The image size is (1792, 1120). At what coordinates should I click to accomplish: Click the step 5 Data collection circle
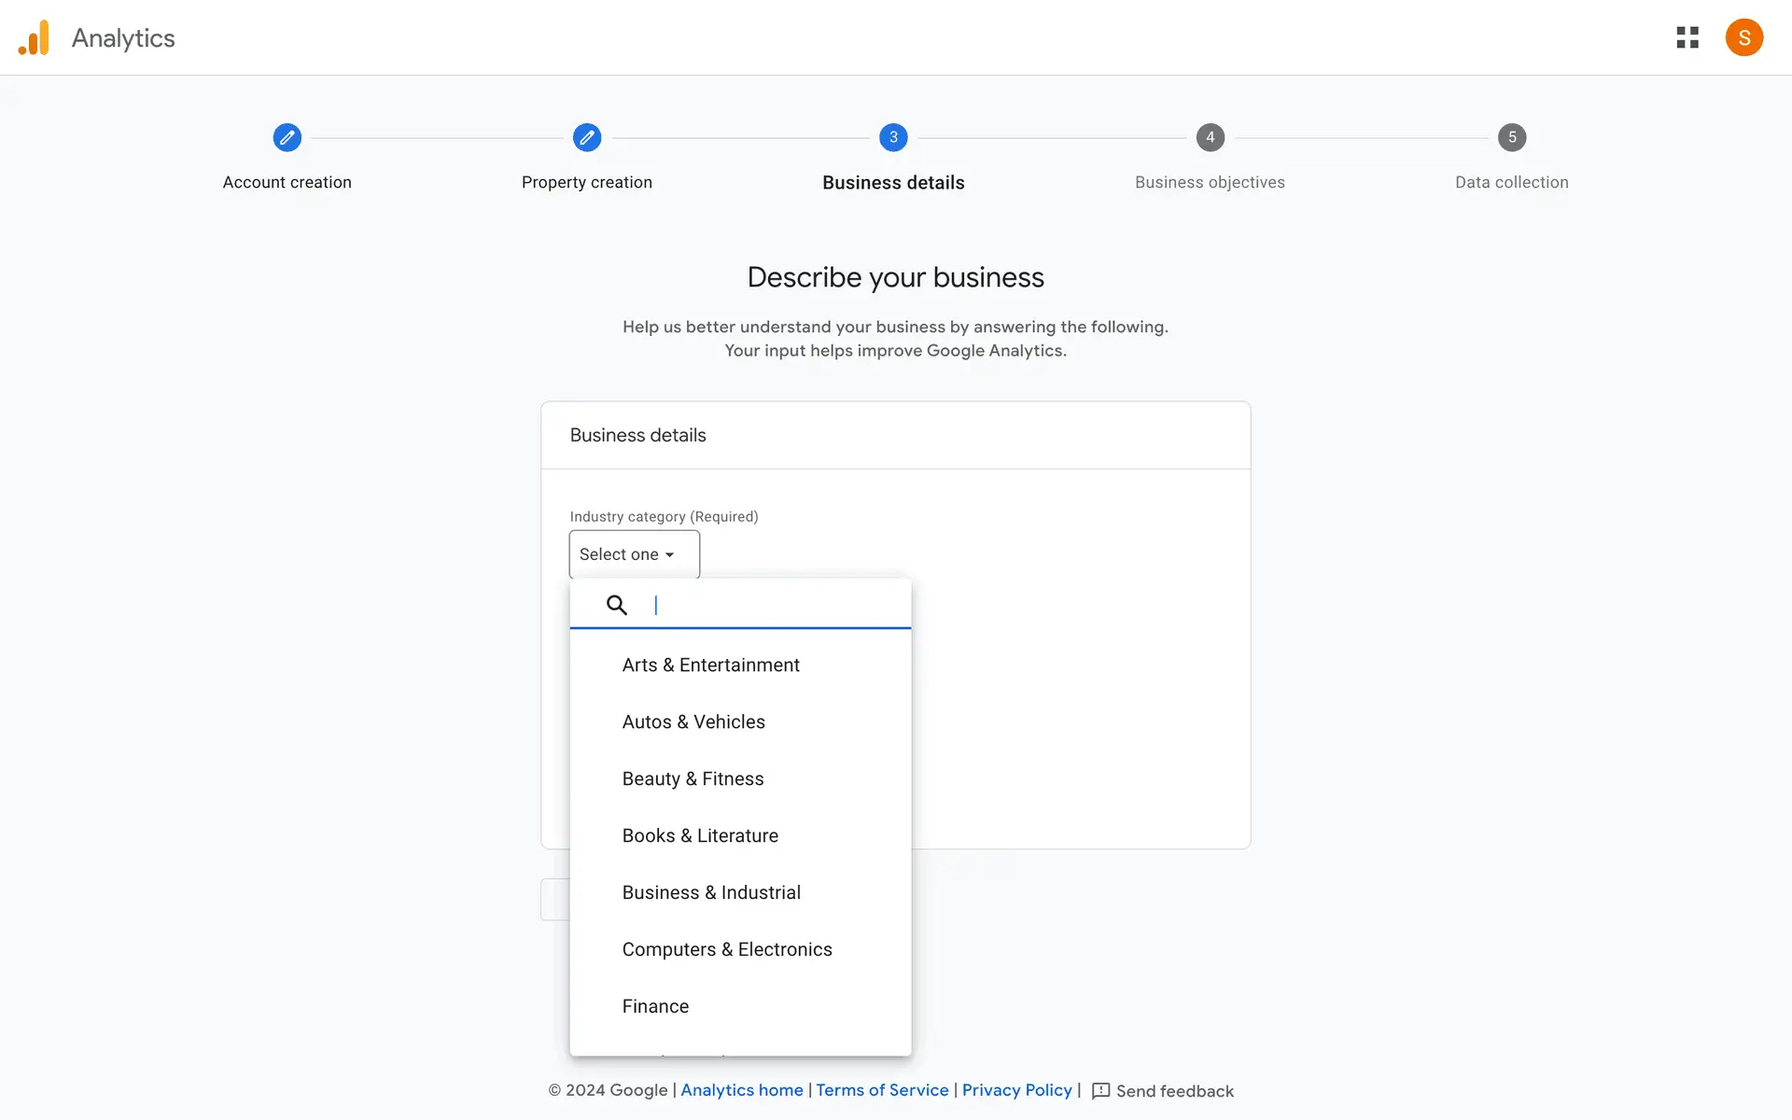pos(1512,138)
